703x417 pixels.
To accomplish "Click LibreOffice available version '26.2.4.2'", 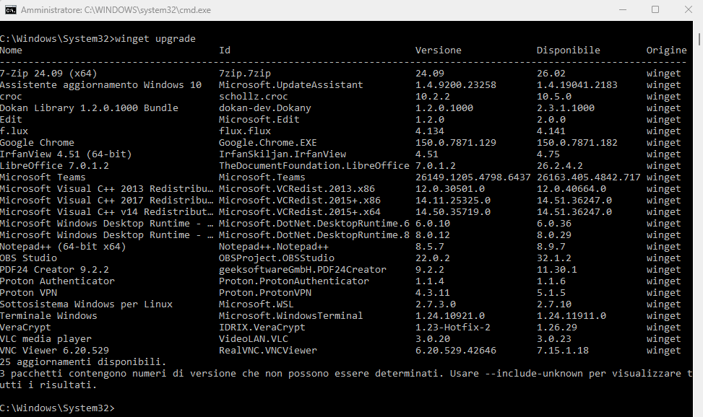I will [x=560, y=166].
